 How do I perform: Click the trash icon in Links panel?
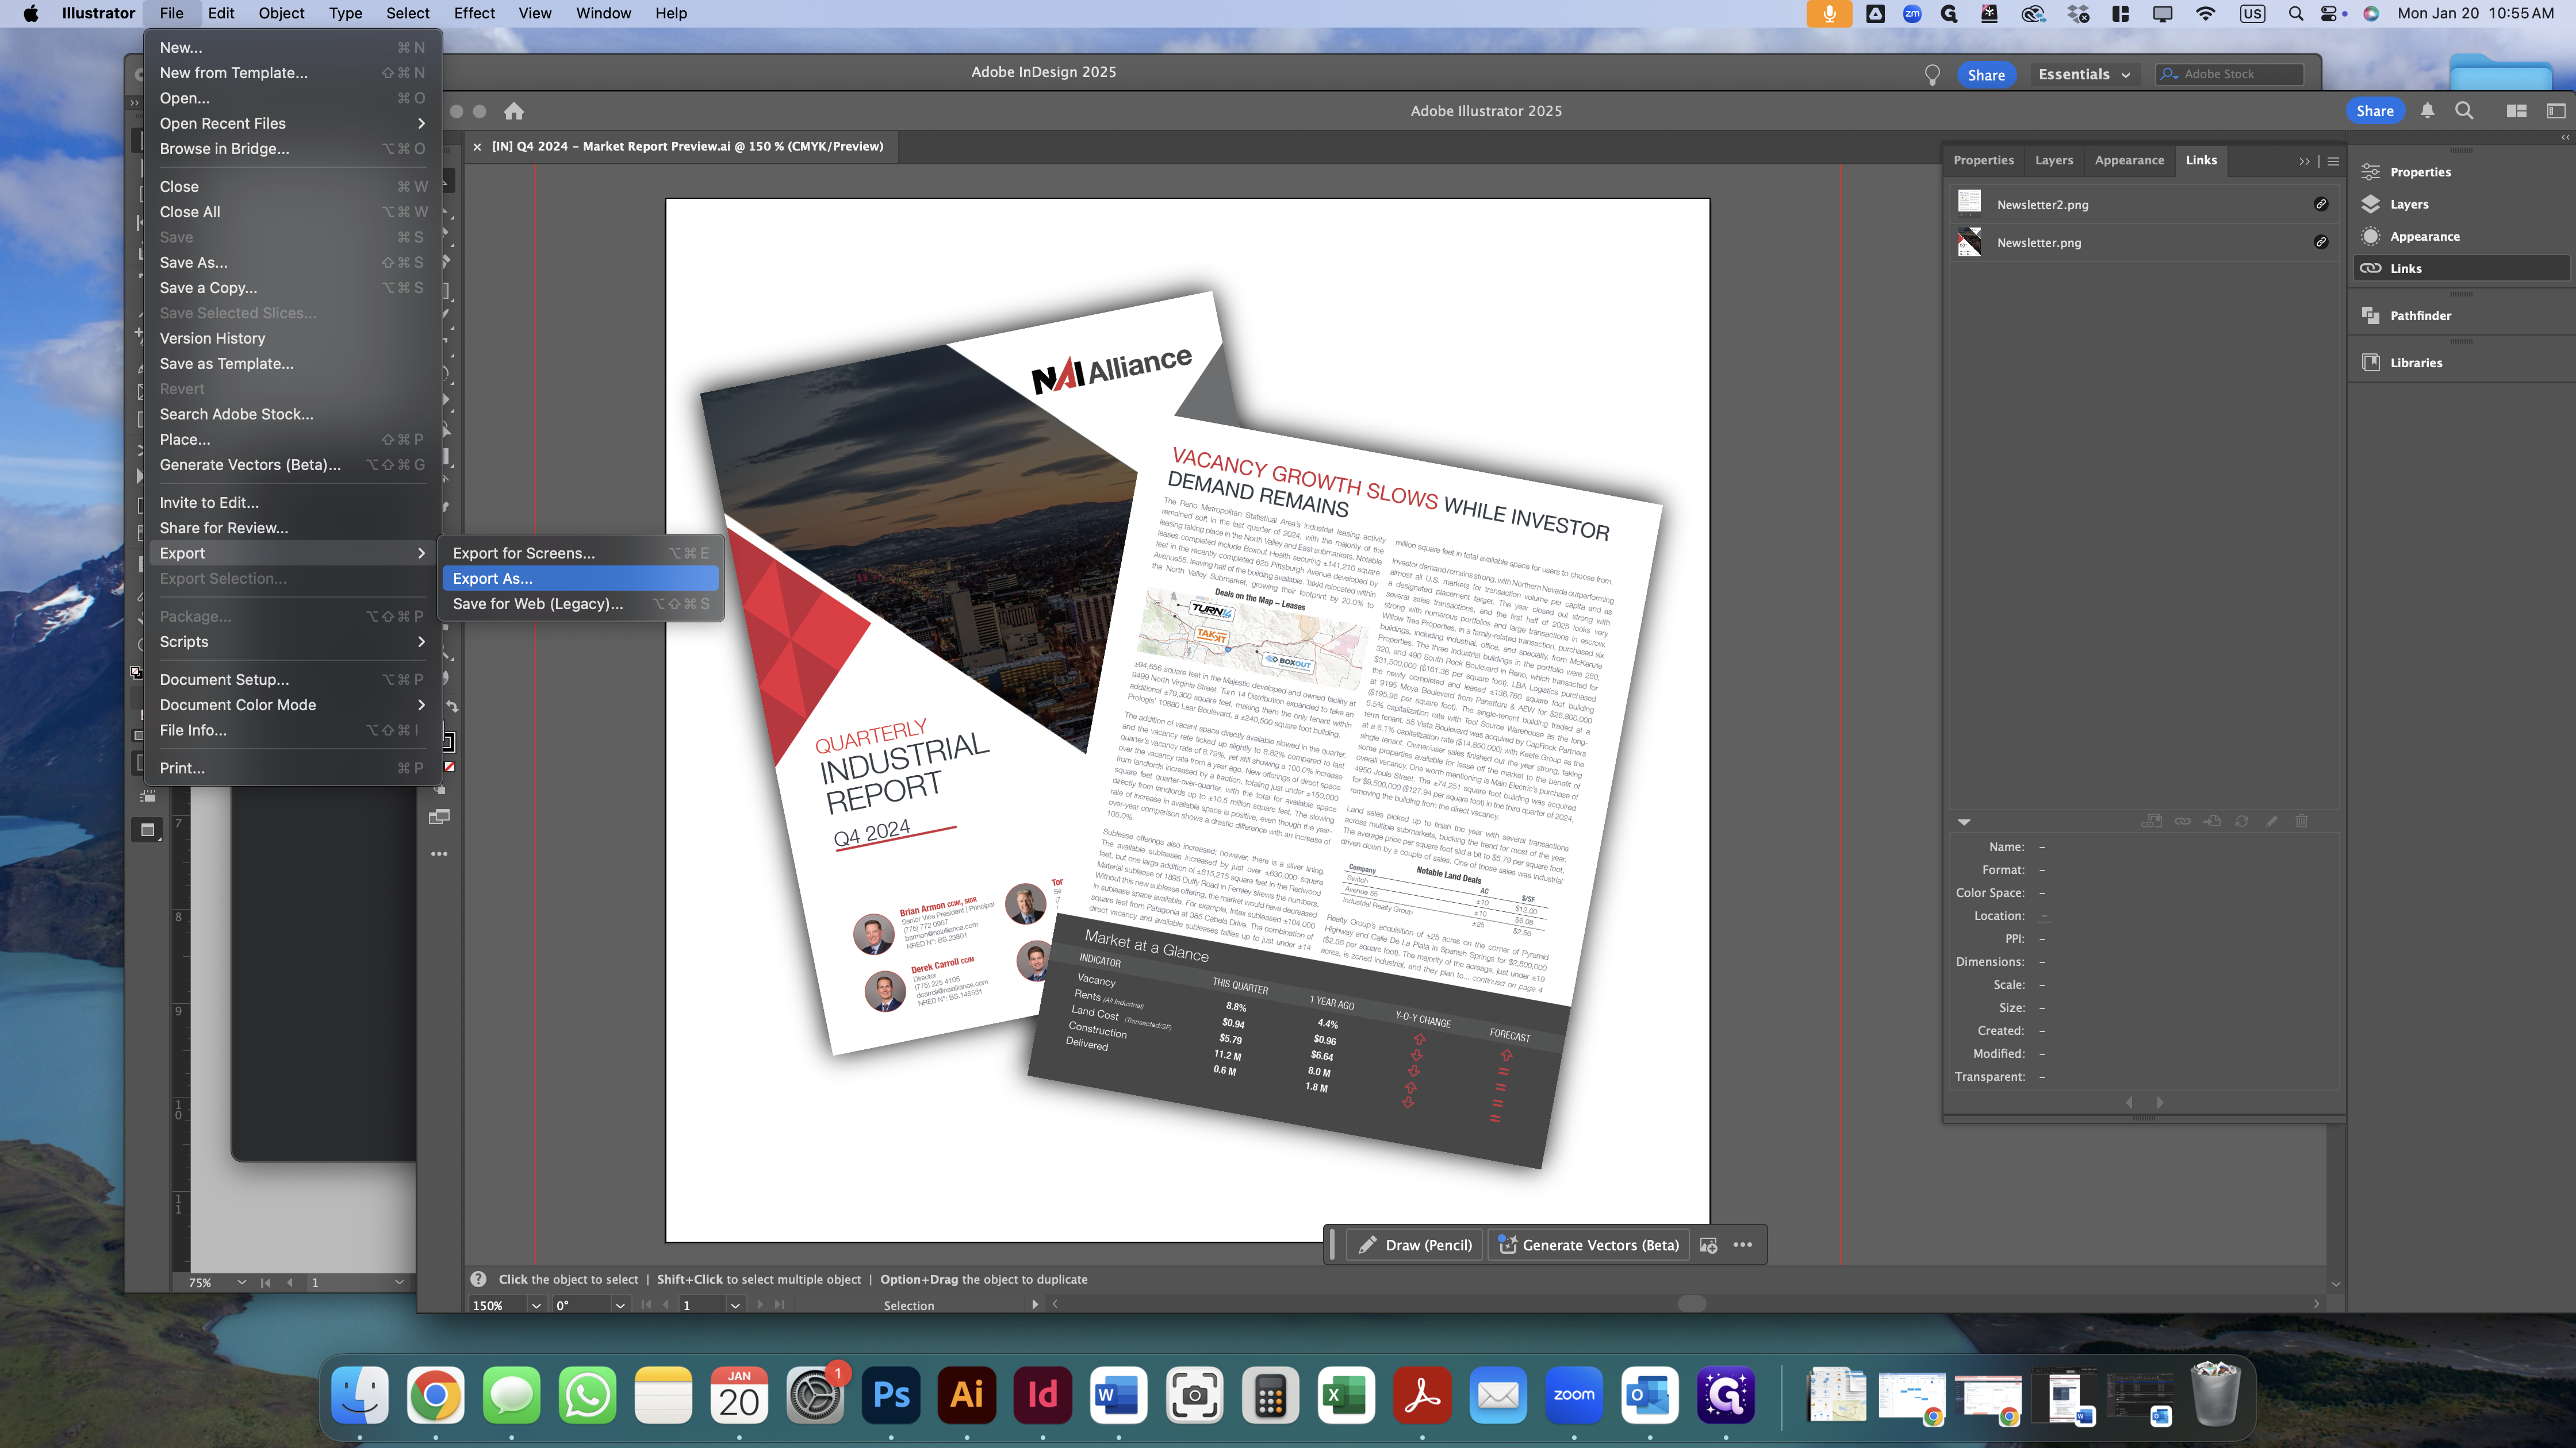(x=2302, y=821)
